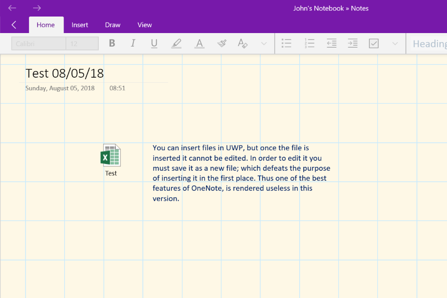
Task: Open the Calibri font name dropdown
Action: pyautogui.click(x=39, y=44)
